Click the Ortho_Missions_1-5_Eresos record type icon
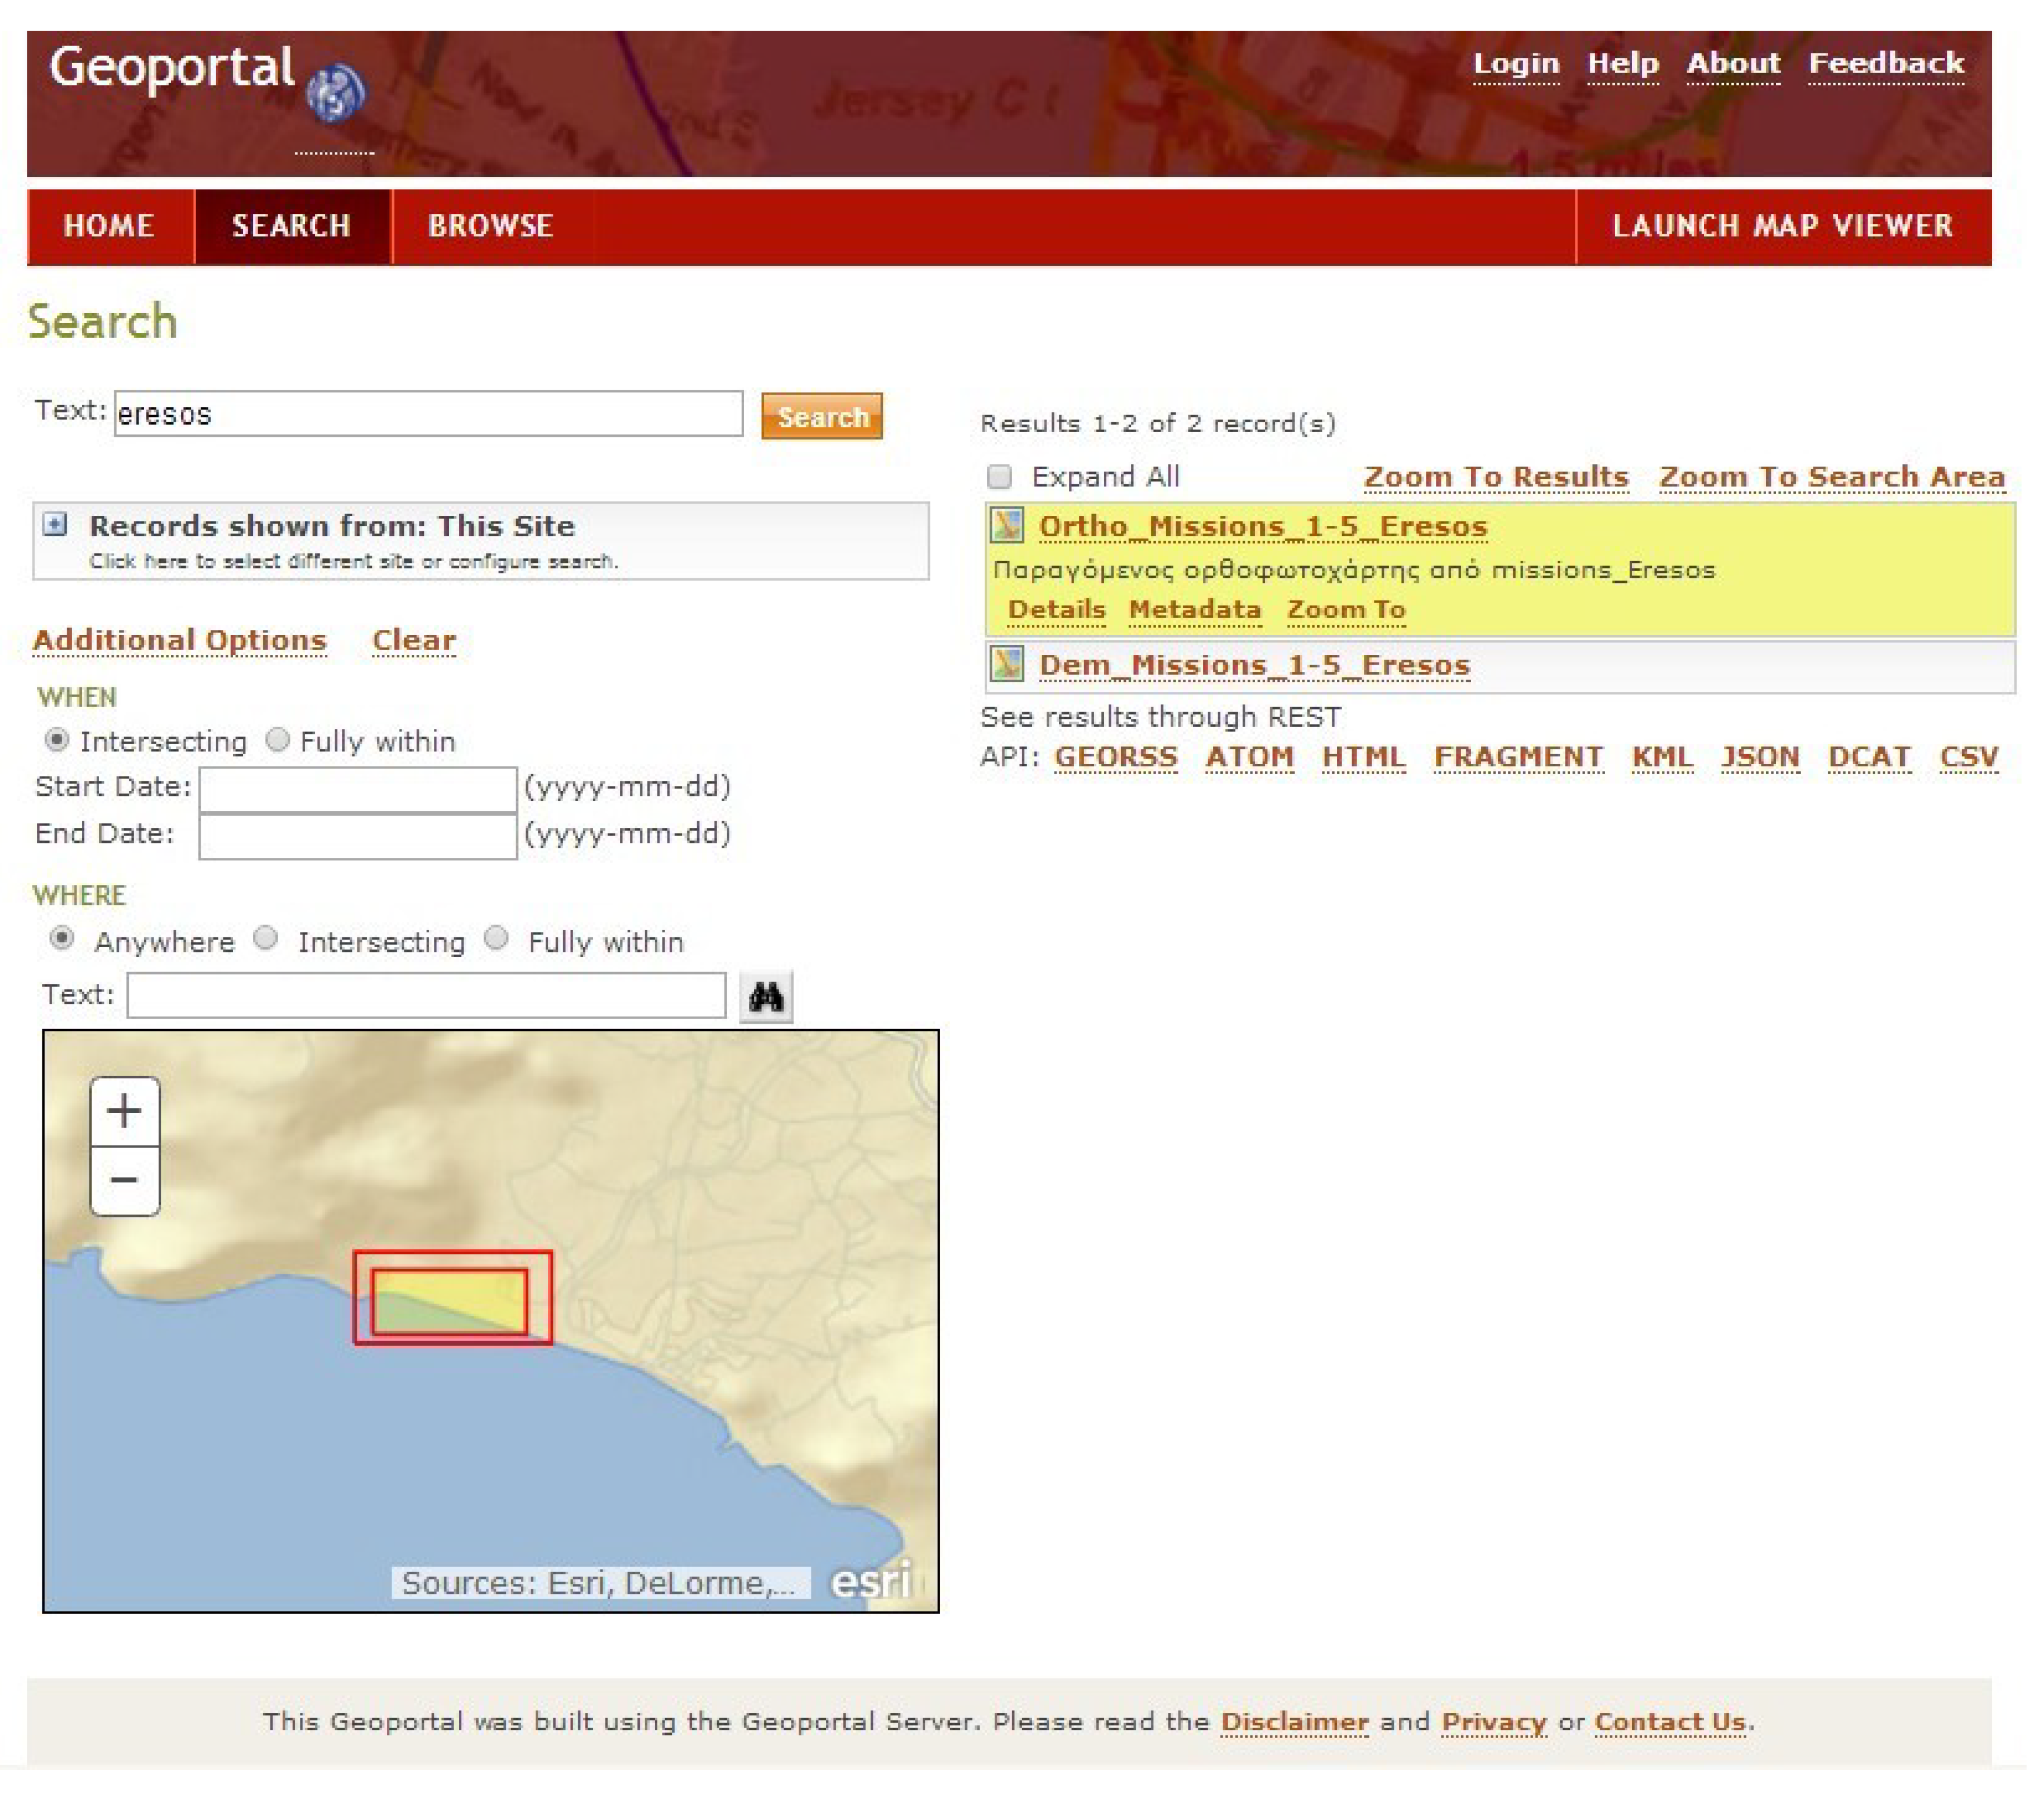The width and height of the screenshot is (2044, 1794). 1007,525
